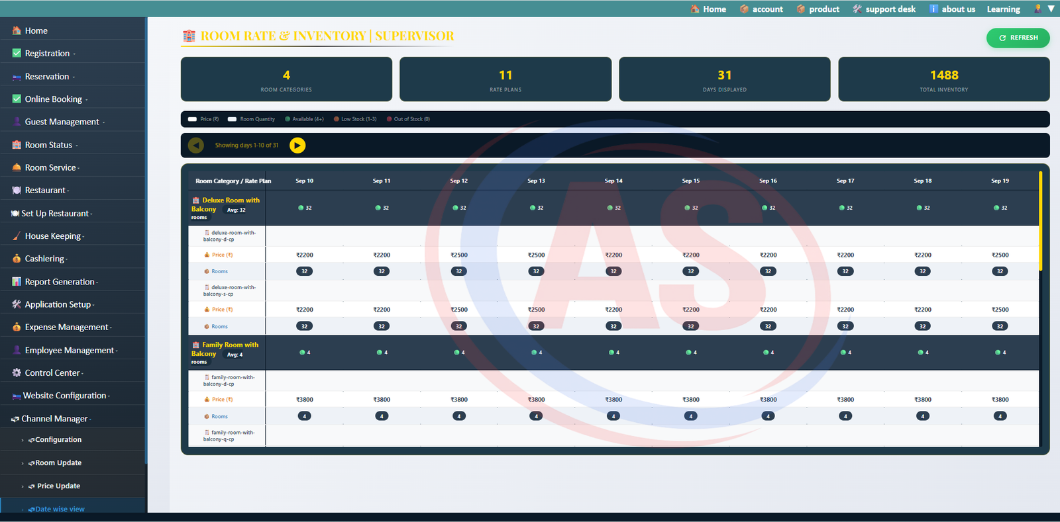Expand the Online Booking sidebar menu
1060x522 pixels.
(x=73, y=99)
